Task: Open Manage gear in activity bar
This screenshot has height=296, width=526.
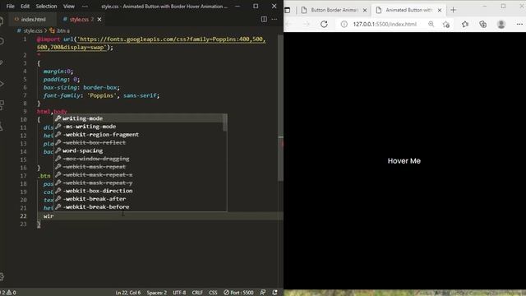Action: coord(2,276)
